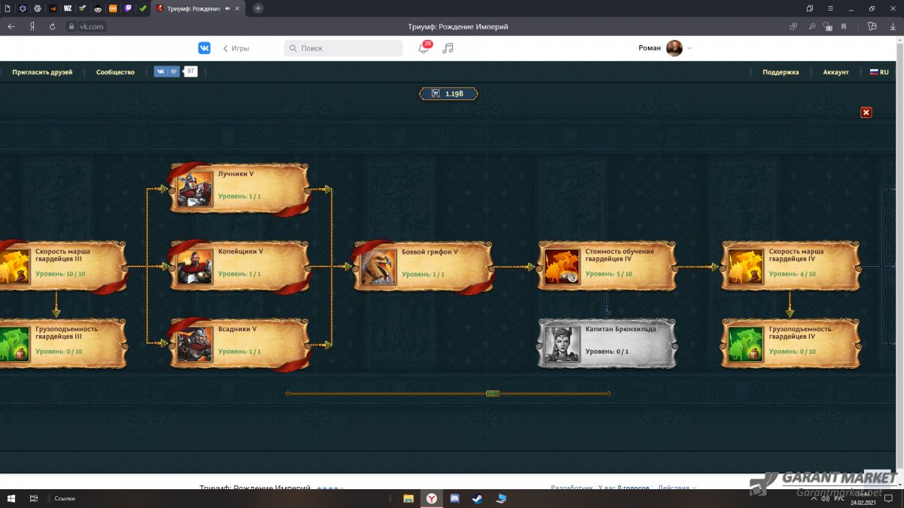This screenshot has height=508, width=904.
Task: Click the VK logo icon
Action: pos(204,48)
